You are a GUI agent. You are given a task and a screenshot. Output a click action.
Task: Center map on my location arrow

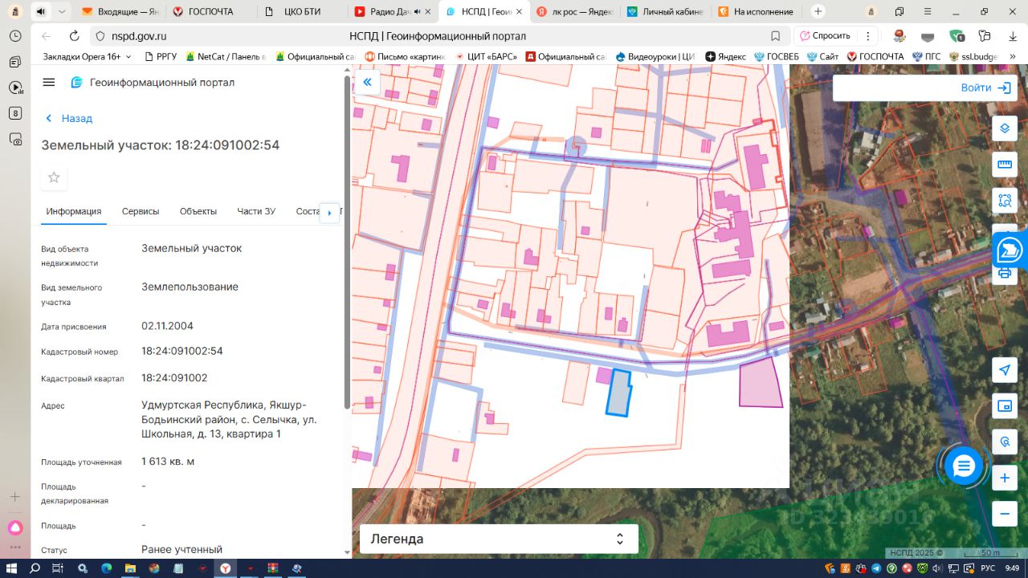click(1004, 369)
